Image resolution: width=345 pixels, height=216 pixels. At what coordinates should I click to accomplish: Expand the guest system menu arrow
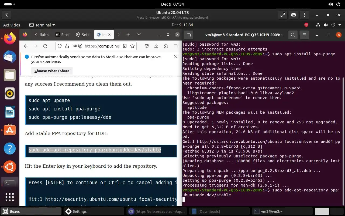click(x=339, y=25)
